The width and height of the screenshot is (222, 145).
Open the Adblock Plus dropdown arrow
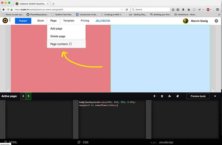tap(211, 10)
